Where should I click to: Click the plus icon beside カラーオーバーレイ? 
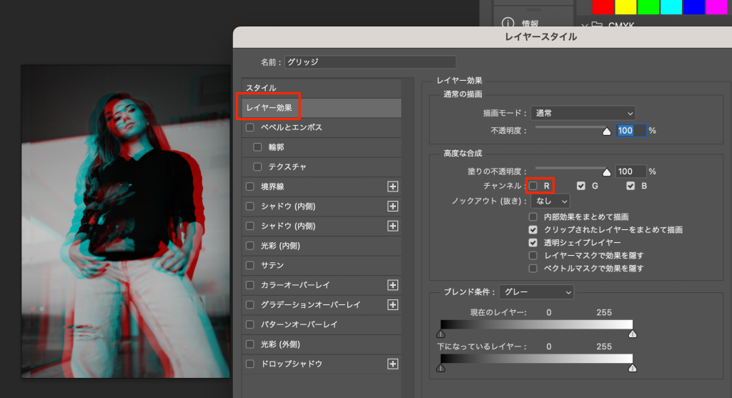(392, 285)
